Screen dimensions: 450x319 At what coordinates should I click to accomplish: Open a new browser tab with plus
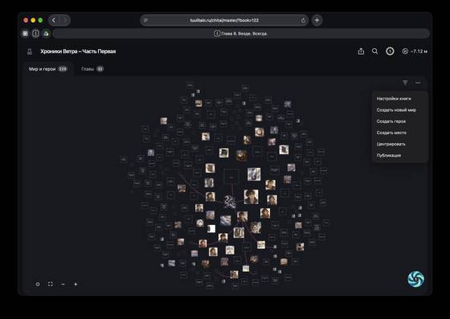click(x=317, y=20)
